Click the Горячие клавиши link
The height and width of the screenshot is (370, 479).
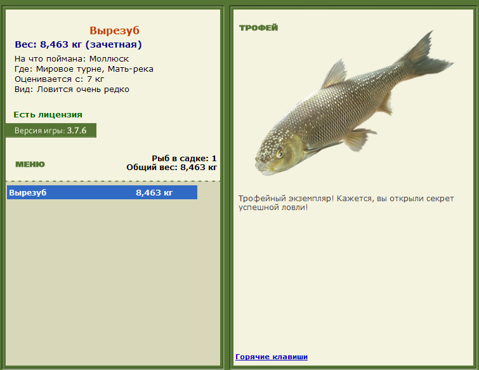click(272, 357)
